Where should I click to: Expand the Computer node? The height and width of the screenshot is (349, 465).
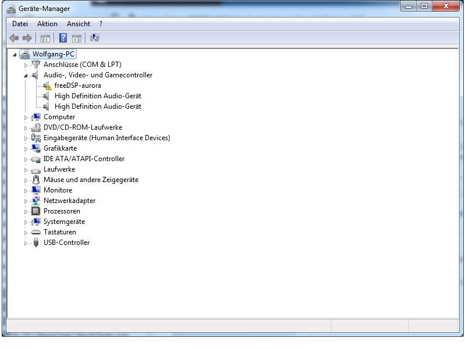pos(26,117)
